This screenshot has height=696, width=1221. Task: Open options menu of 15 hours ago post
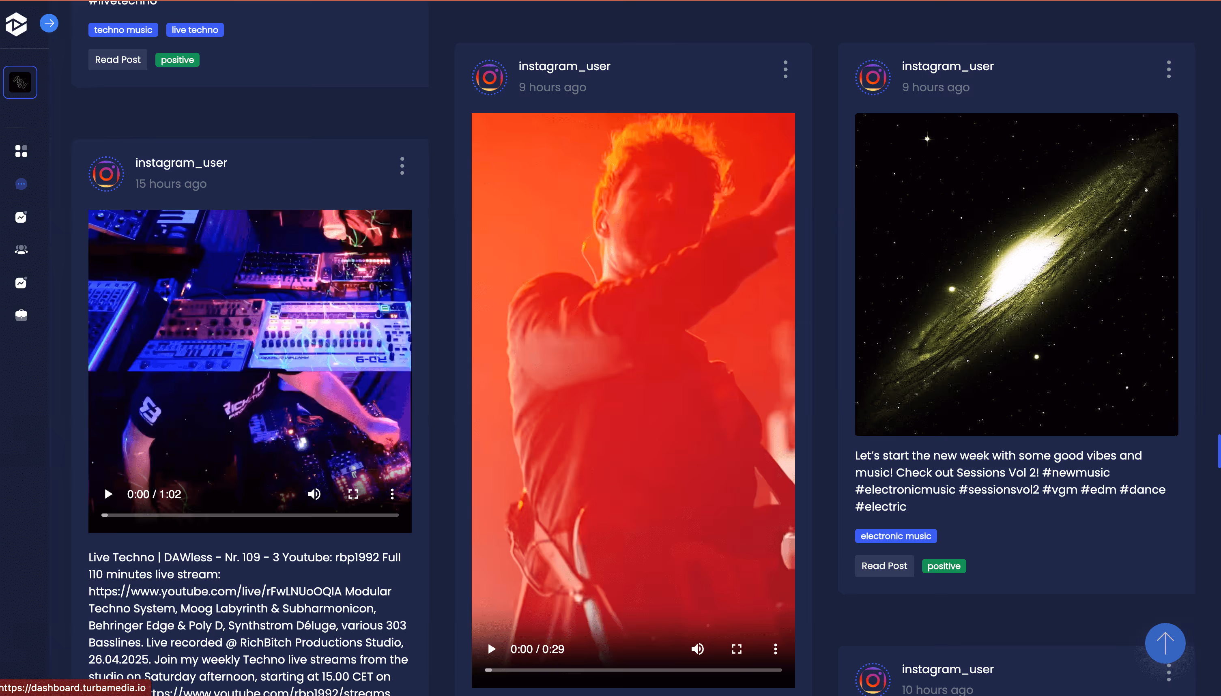point(402,166)
